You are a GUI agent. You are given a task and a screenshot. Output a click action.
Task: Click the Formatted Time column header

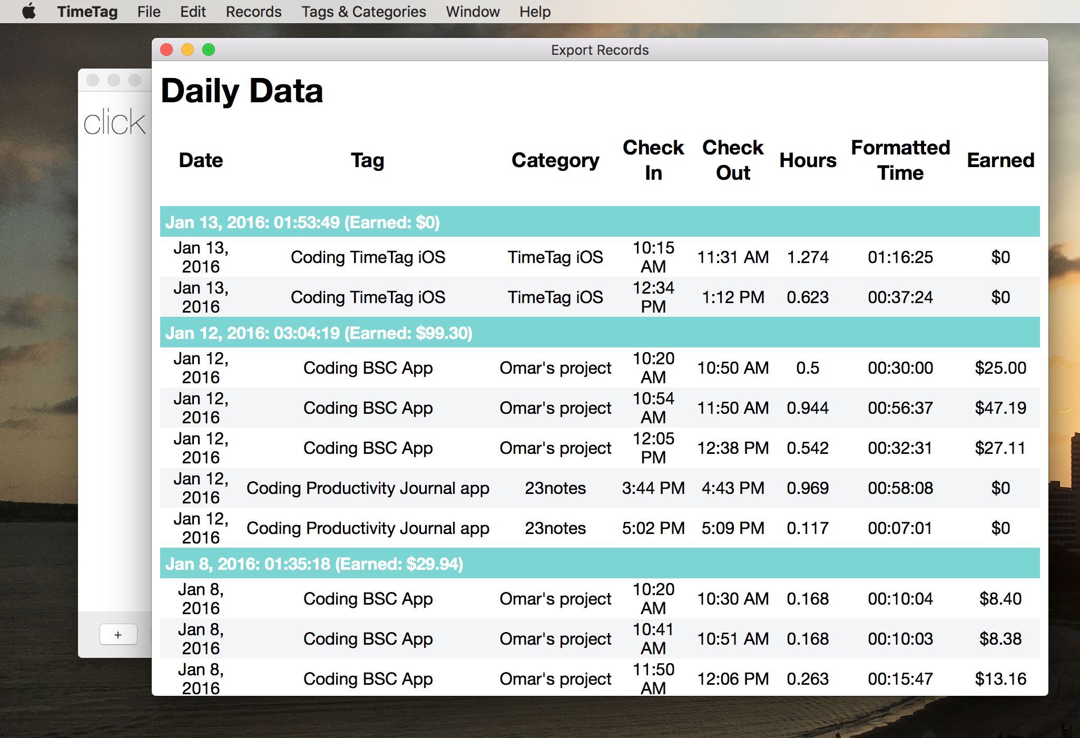(x=900, y=160)
